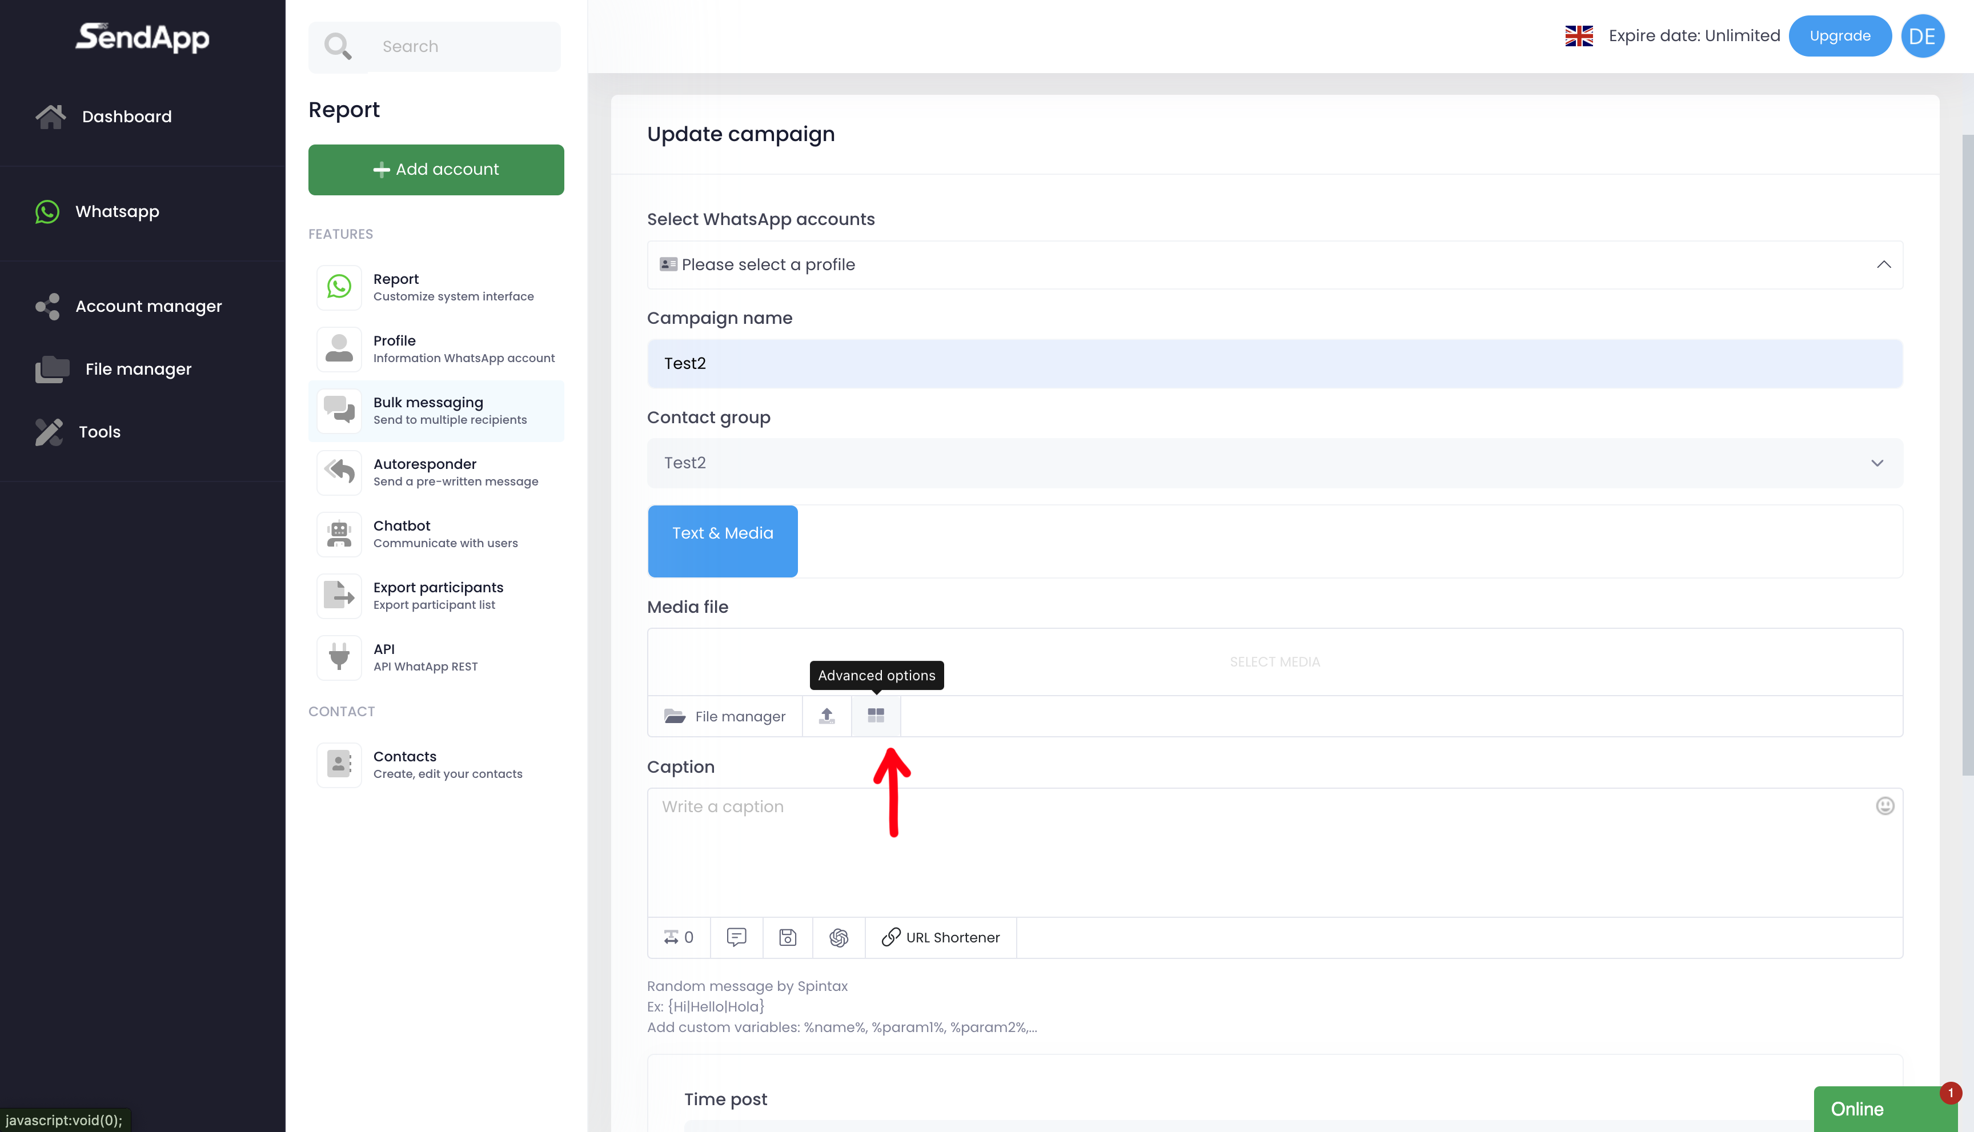Click the caption template message icon
Viewport: 1974px width, 1132px height.
pyautogui.click(x=736, y=937)
